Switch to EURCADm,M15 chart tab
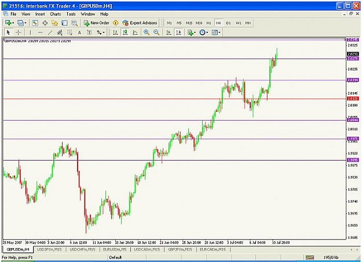The width and height of the screenshot is (362, 262). pyautogui.click(x=213, y=249)
